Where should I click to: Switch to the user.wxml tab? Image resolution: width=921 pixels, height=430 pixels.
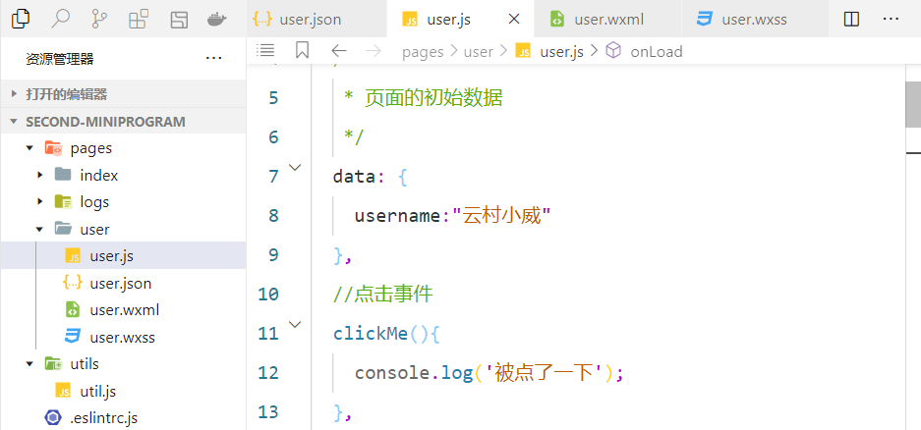(x=605, y=19)
